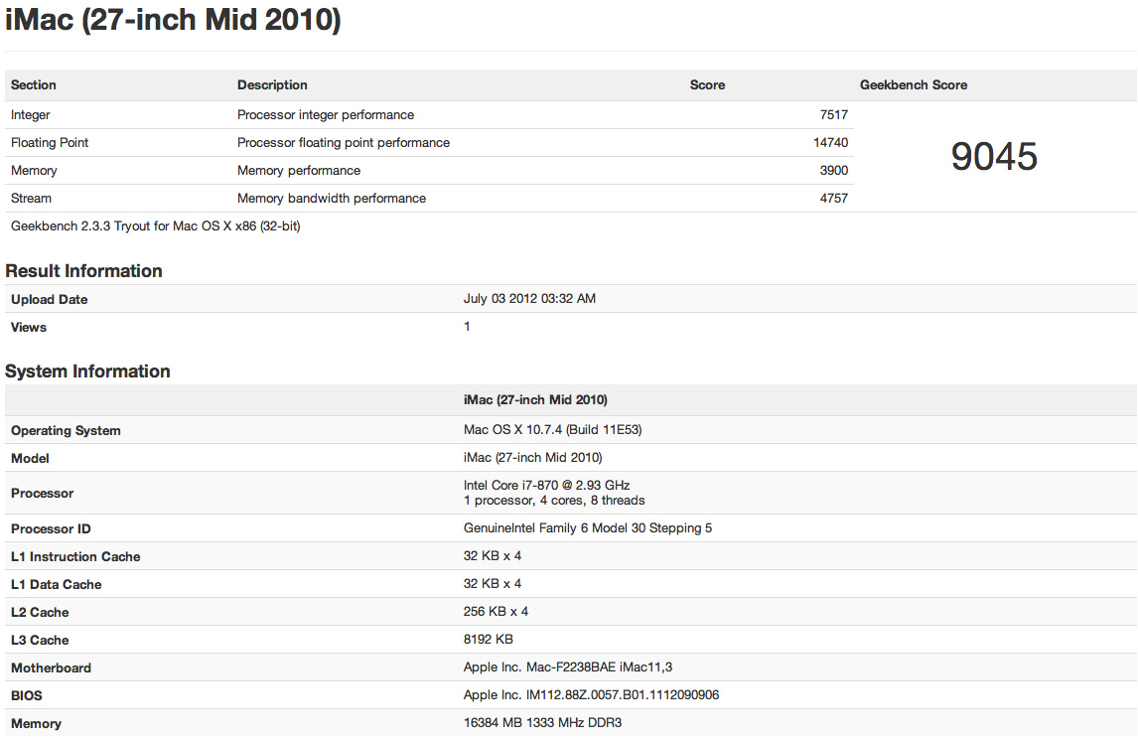Select the Processor row label
The height and width of the screenshot is (741, 1138).
tap(42, 493)
